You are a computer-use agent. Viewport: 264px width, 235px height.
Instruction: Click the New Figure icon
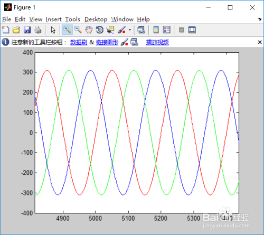point(6,30)
